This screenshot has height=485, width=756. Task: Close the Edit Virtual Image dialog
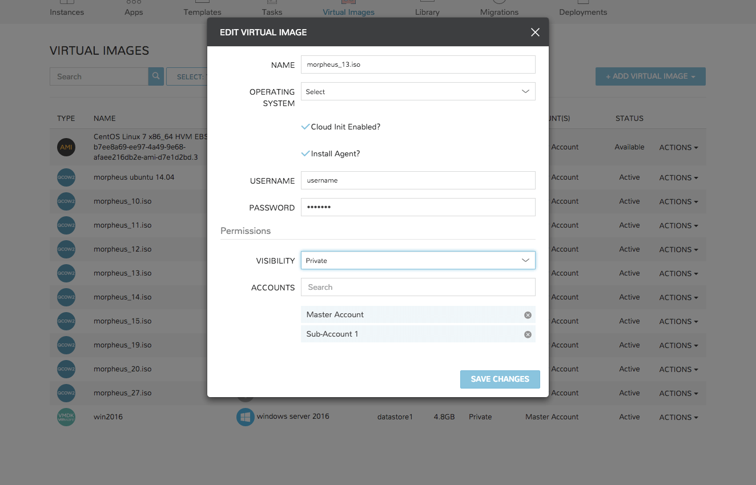[x=535, y=33]
